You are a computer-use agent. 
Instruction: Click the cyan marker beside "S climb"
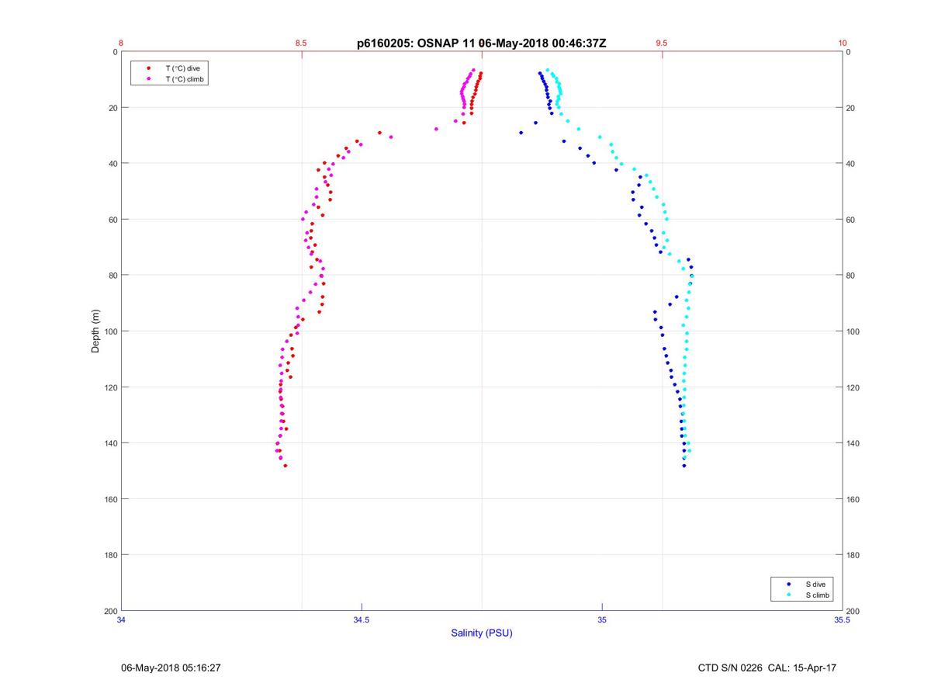[x=788, y=595]
